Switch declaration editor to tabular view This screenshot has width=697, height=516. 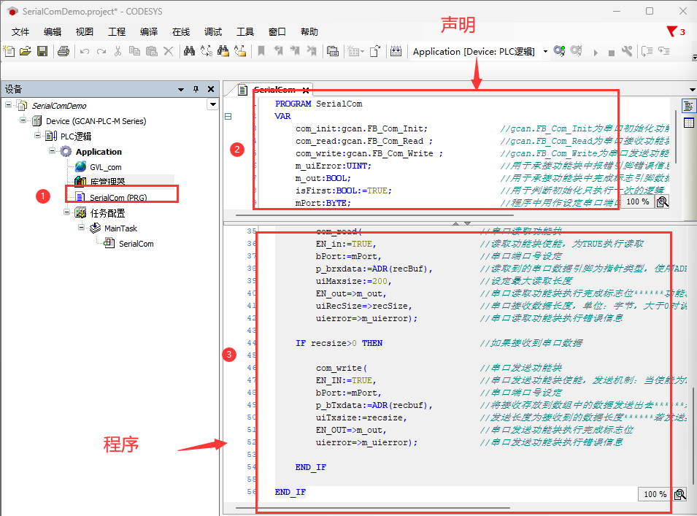(x=688, y=122)
